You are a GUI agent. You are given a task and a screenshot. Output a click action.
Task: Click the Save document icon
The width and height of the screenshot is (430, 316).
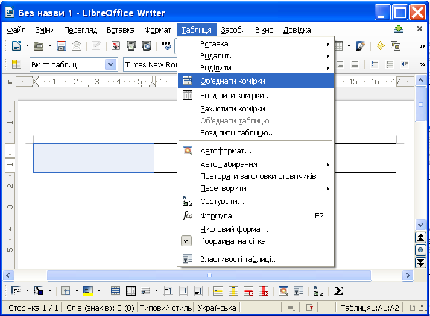click(x=62, y=46)
